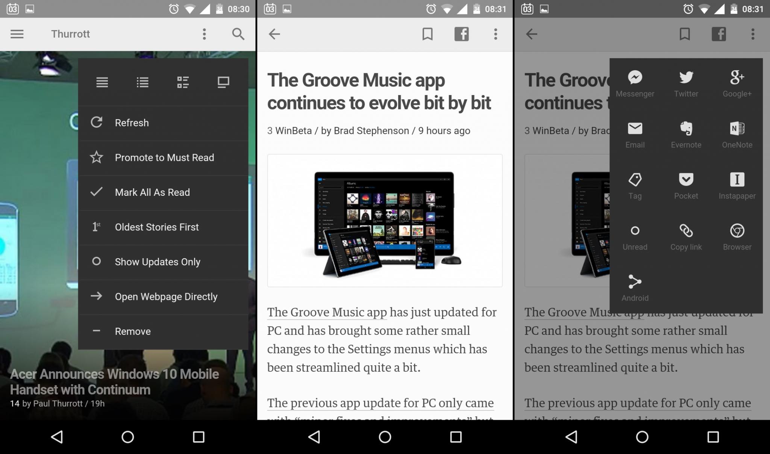Open The Groove Music app headline
Screen dimensions: 770x454
[x=379, y=92]
